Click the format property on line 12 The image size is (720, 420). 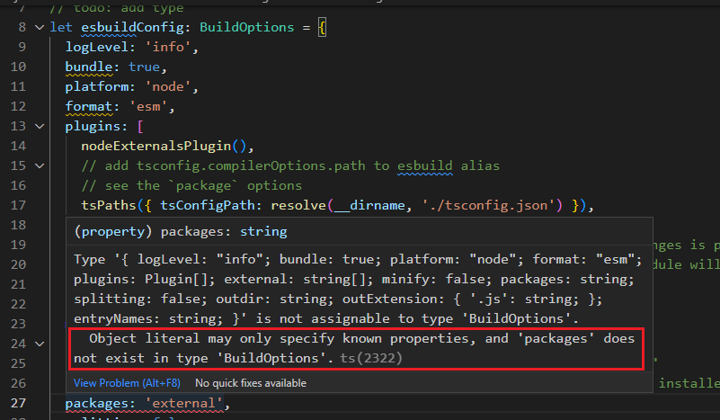pyautogui.click(x=89, y=107)
